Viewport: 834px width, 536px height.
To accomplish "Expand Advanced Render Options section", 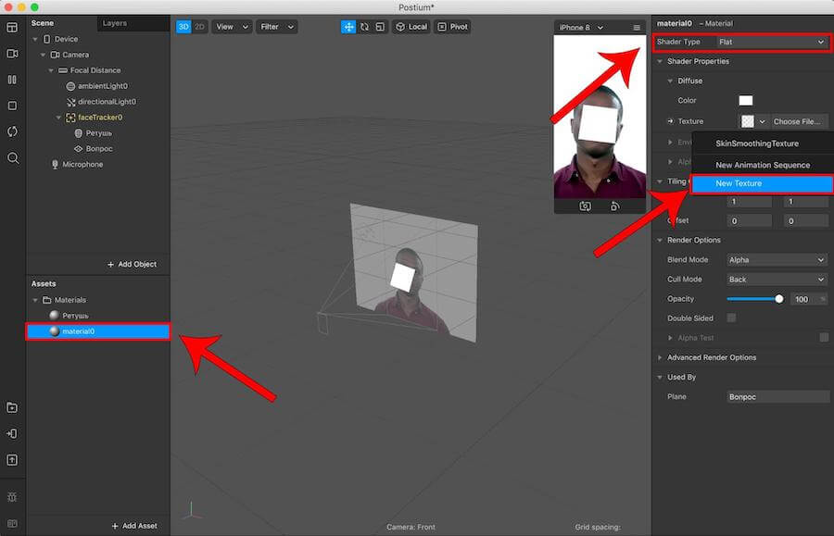I will tap(712, 357).
